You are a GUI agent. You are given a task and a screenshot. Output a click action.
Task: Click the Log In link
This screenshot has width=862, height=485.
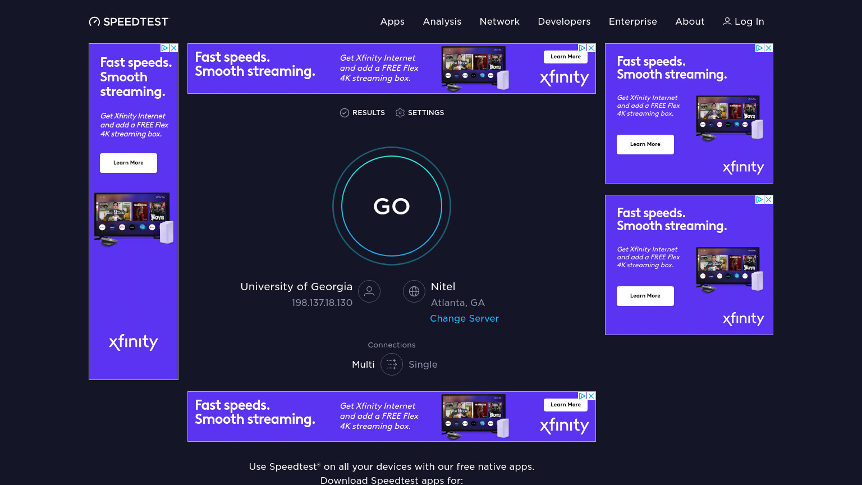pyautogui.click(x=744, y=21)
